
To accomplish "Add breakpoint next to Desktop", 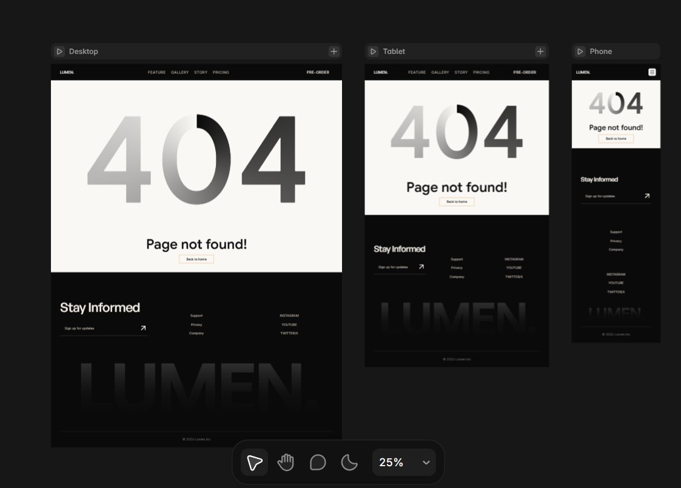I will pos(334,52).
